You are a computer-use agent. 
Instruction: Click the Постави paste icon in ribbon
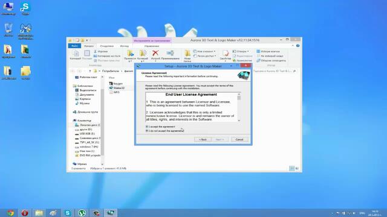click(x=87, y=55)
